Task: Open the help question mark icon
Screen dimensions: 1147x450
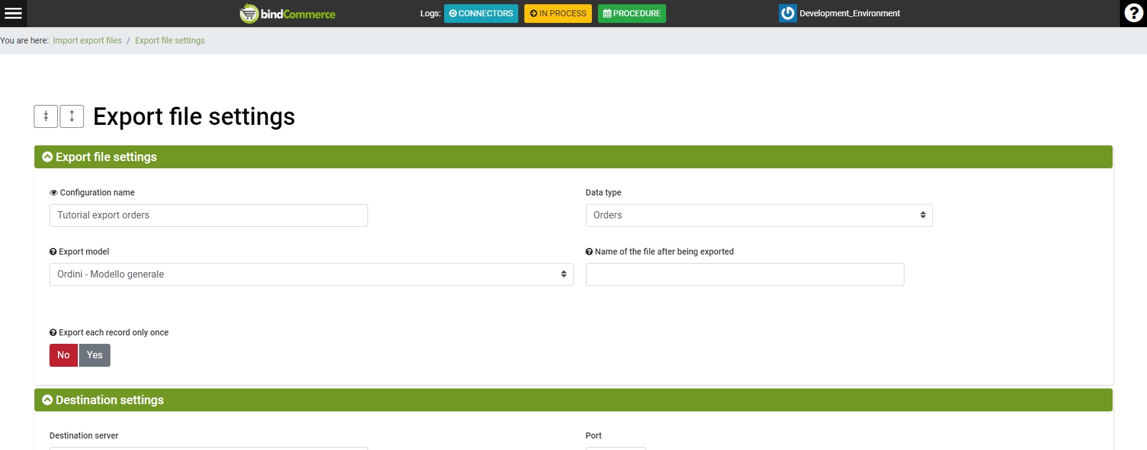Action: pyautogui.click(x=1133, y=13)
